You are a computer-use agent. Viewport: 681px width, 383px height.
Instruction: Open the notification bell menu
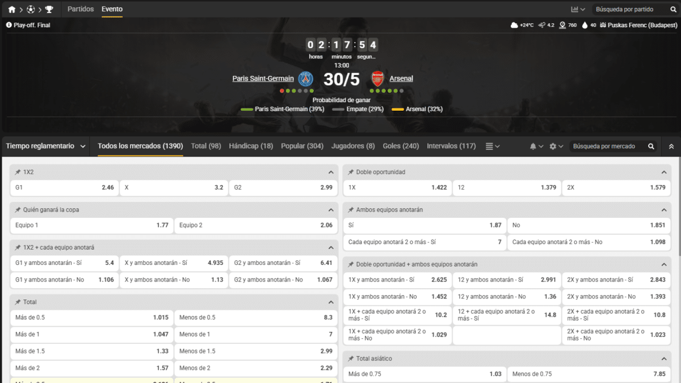pos(536,146)
